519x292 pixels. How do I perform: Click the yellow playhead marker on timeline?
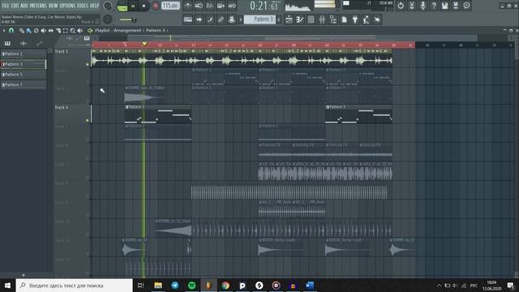tap(144, 44)
